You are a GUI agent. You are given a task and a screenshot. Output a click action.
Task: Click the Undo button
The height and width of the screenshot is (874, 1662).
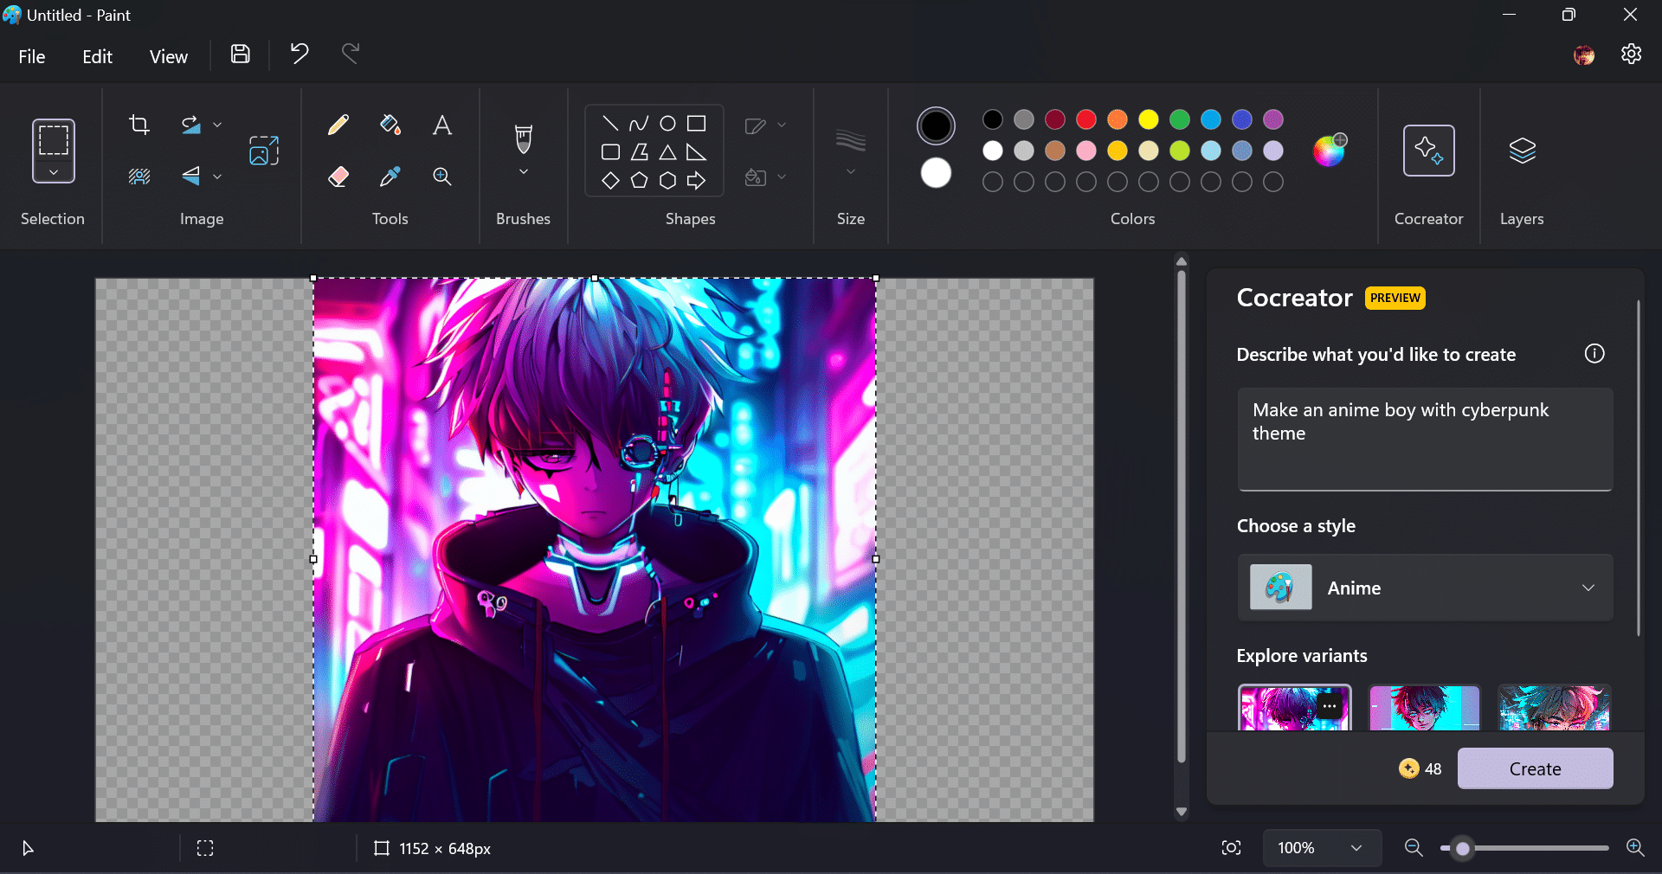click(300, 55)
